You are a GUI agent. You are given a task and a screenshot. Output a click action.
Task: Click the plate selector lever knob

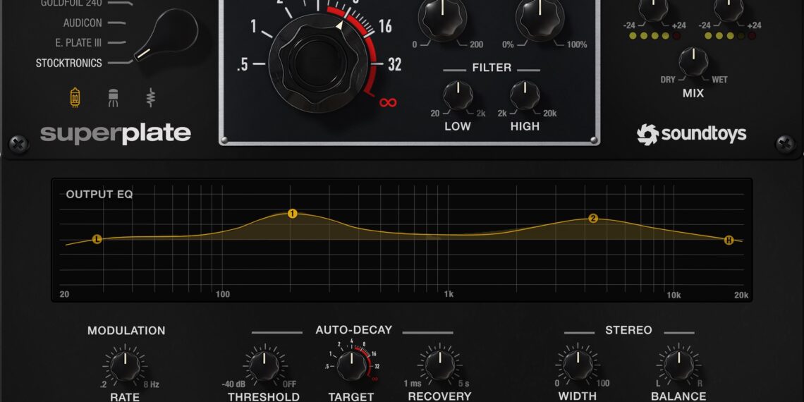click(167, 35)
